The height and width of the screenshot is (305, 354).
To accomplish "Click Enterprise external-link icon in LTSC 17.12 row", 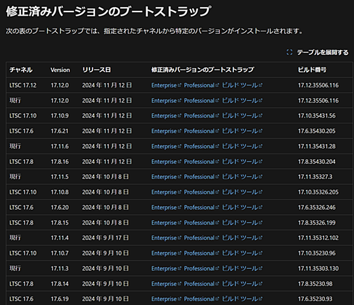I will pyautogui.click(x=179, y=85).
